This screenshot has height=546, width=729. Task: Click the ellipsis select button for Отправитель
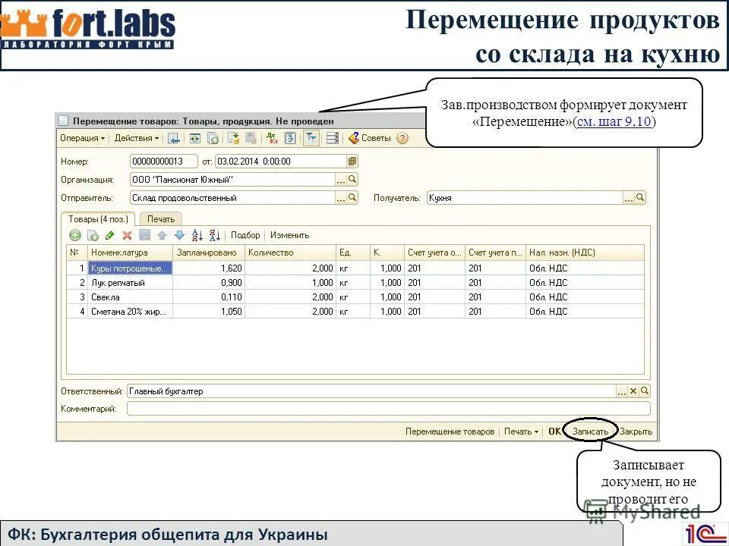(341, 197)
